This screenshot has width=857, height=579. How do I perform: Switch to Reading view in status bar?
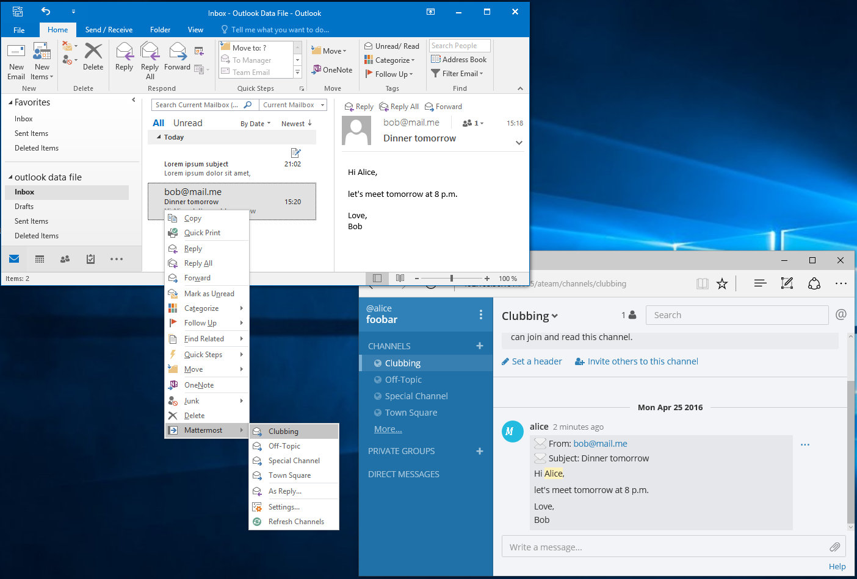[400, 279]
